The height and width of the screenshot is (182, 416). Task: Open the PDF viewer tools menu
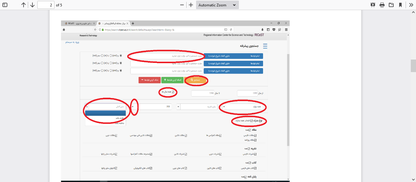click(411, 5)
